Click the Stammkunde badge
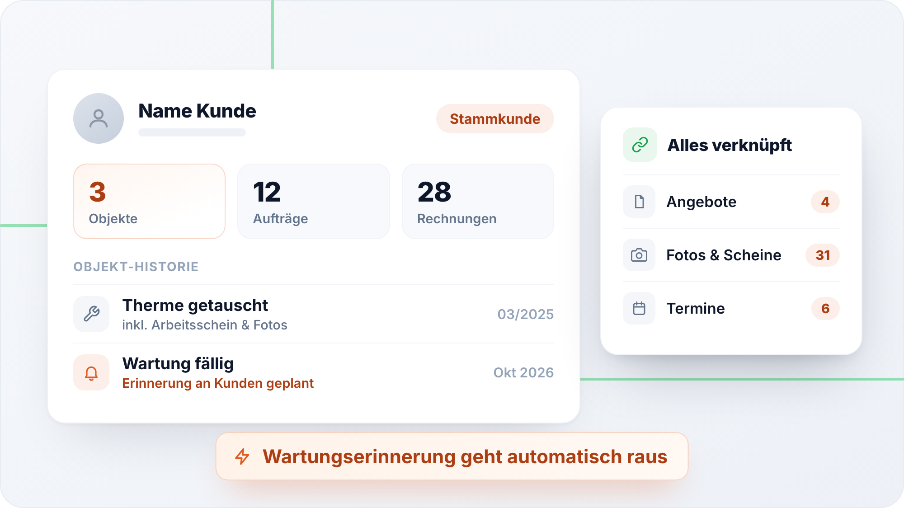 495,119
